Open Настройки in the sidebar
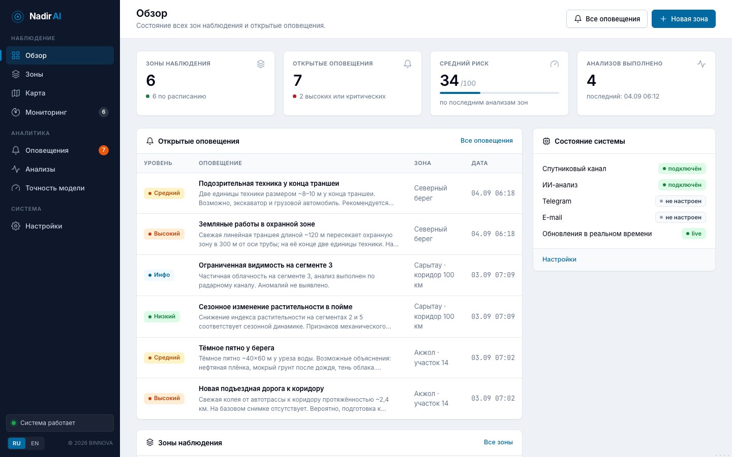The width and height of the screenshot is (732, 457). pos(60,226)
